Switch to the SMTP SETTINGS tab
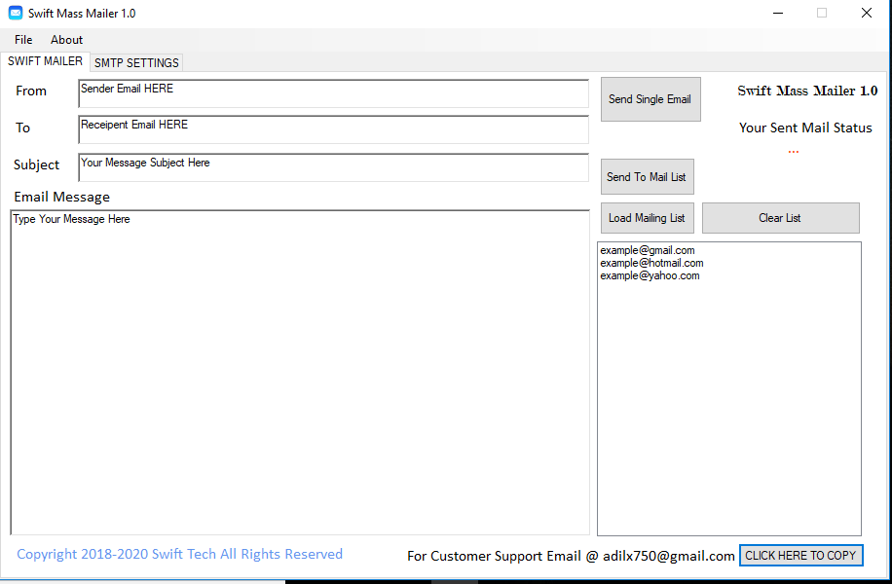 point(136,62)
